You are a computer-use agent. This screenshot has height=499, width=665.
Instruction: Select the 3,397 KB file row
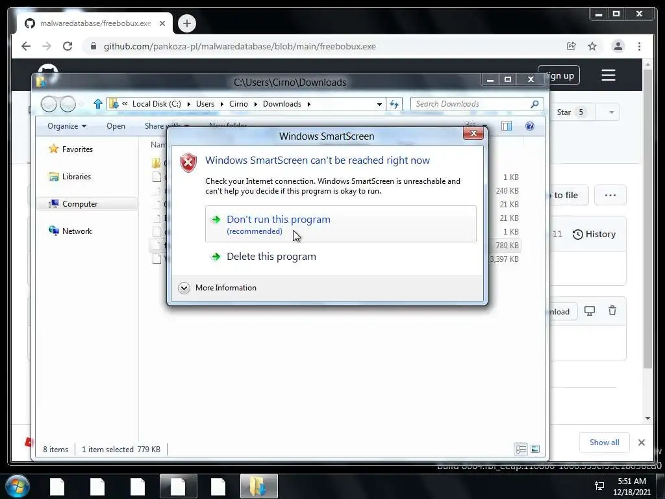pyautogui.click(x=335, y=259)
